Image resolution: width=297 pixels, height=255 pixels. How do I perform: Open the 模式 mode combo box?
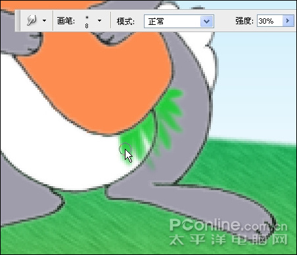[179, 22]
